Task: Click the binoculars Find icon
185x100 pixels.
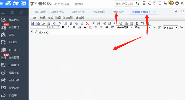Action: point(98,23)
